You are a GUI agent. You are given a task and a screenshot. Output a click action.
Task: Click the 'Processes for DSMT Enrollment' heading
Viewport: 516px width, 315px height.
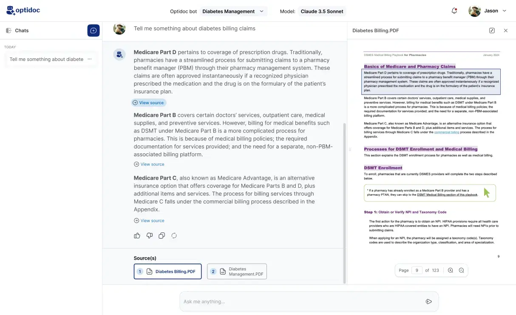pyautogui.click(x=421, y=149)
